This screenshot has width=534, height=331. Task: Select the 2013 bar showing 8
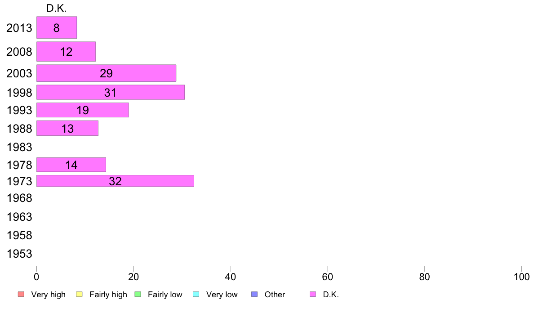point(57,27)
